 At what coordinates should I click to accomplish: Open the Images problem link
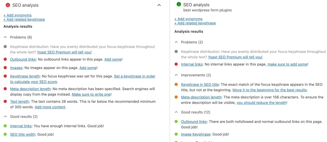16,68
